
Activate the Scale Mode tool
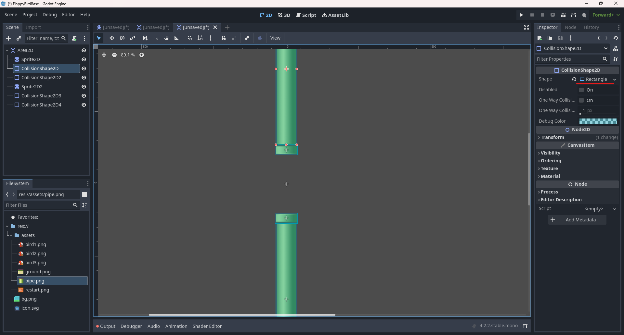pyautogui.click(x=133, y=38)
